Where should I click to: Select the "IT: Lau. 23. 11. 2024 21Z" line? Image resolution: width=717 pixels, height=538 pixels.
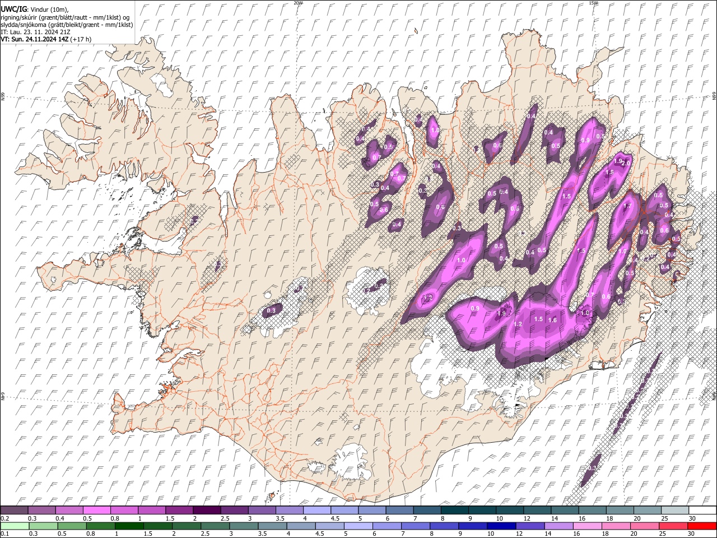coord(36,32)
